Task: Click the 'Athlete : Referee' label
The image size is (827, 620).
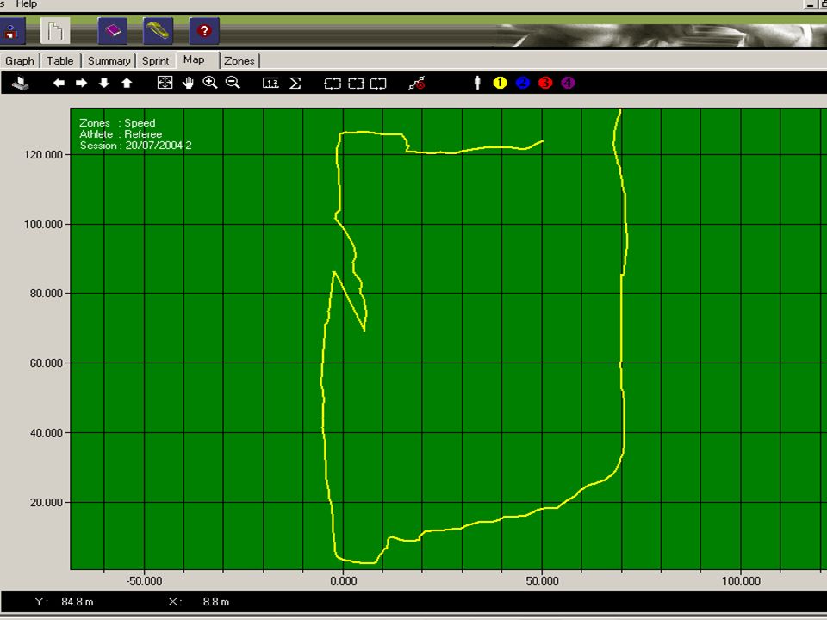Action: pyautogui.click(x=121, y=134)
